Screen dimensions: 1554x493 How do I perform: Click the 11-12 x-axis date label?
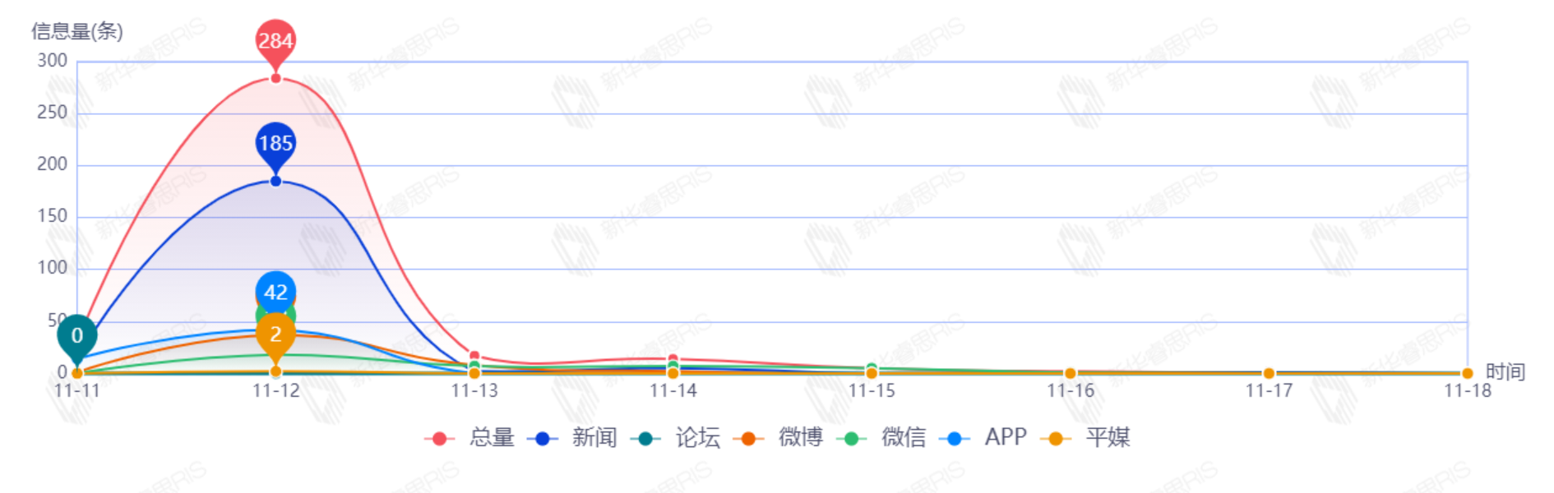pos(275,391)
